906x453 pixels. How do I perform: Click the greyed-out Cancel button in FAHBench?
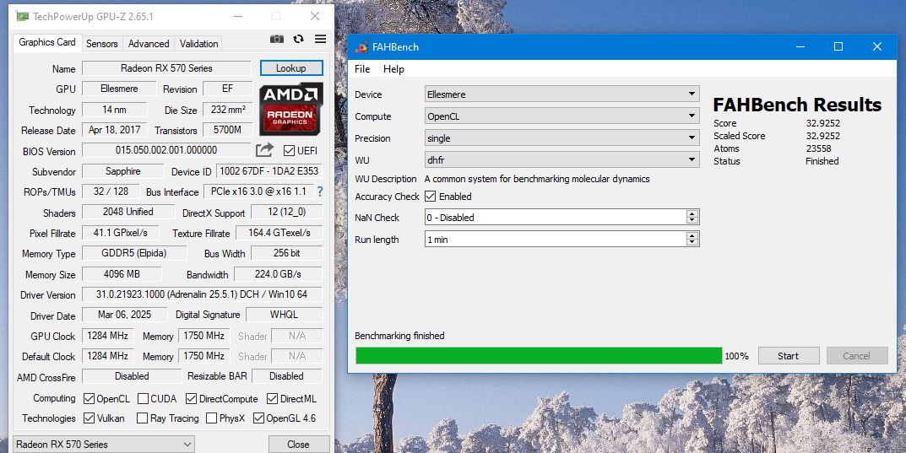(856, 355)
